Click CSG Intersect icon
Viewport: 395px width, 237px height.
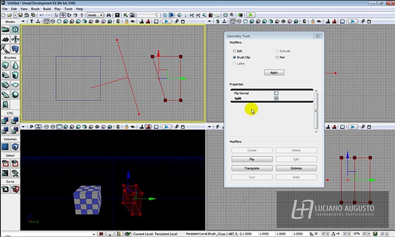(x=6, y=130)
